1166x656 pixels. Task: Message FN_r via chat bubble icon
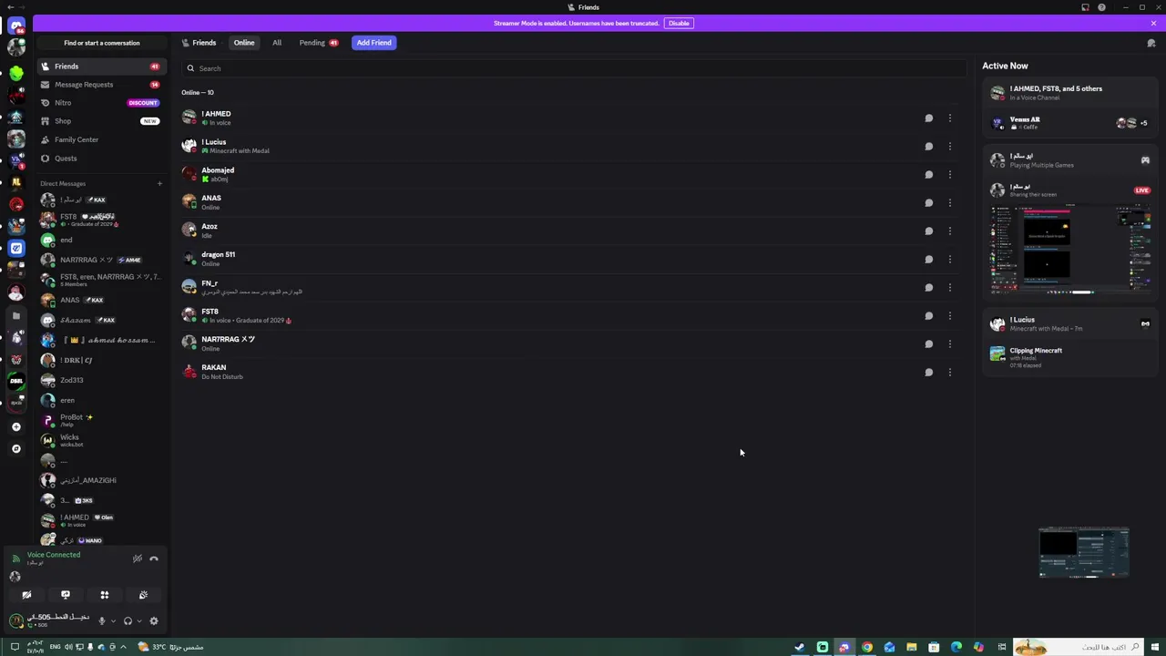[928, 287]
